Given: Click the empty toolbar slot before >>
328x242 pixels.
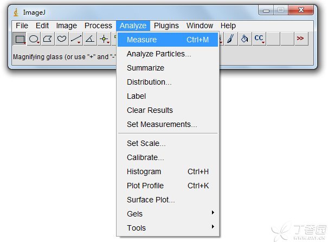Looking at the screenshot, I should [x=287, y=39].
